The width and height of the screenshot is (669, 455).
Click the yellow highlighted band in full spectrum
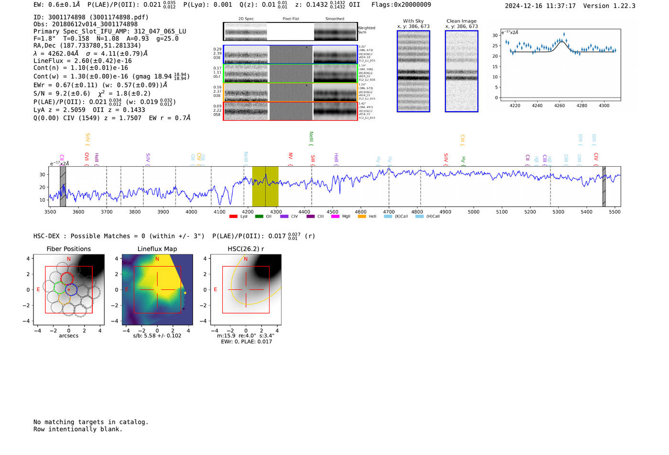tap(265, 186)
